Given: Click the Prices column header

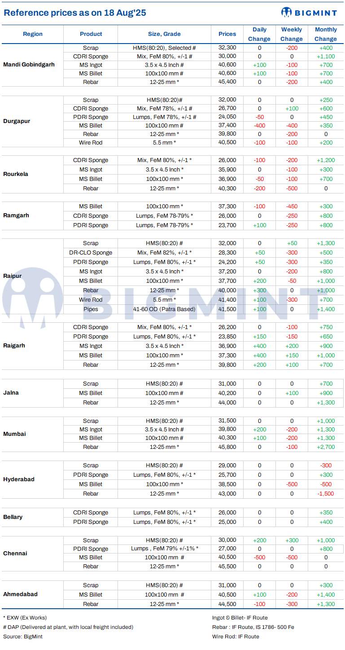Looking at the screenshot, I should (227, 34).
